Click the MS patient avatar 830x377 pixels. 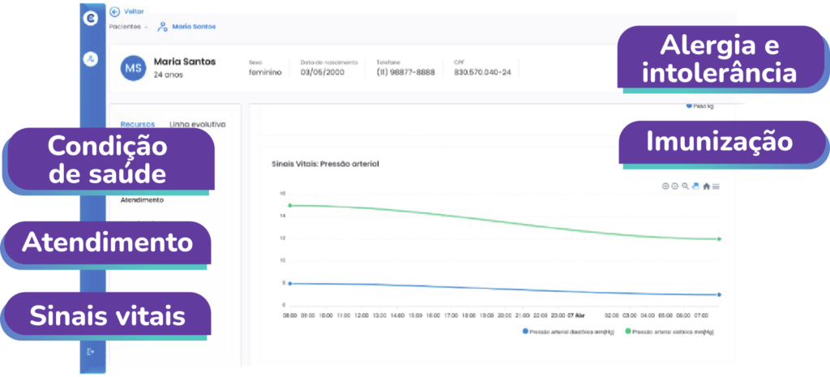[133, 69]
